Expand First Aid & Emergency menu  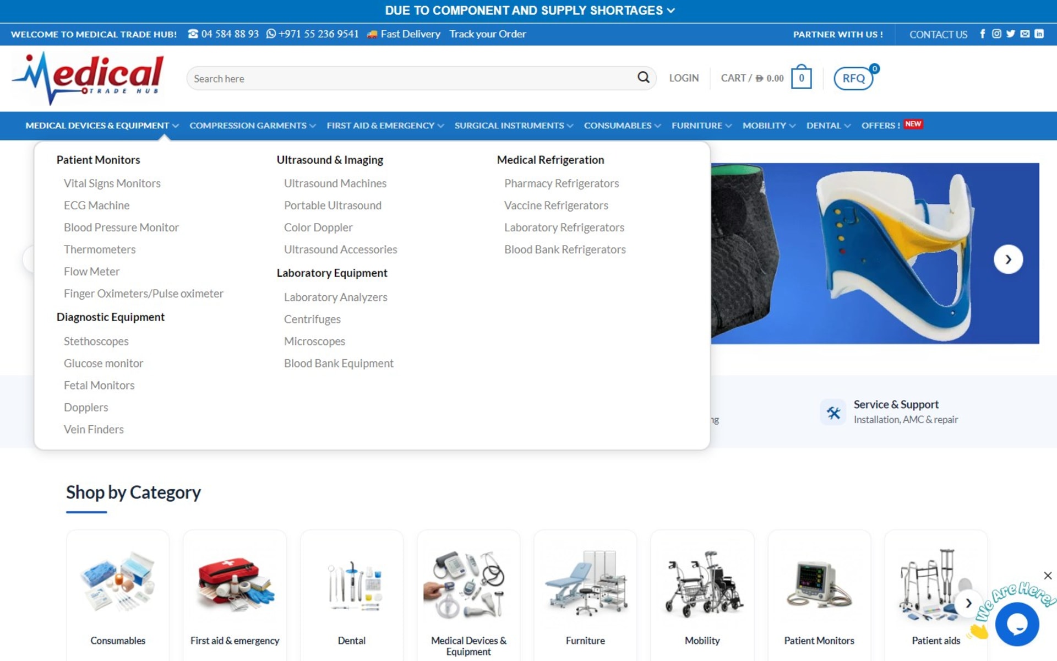[385, 126]
